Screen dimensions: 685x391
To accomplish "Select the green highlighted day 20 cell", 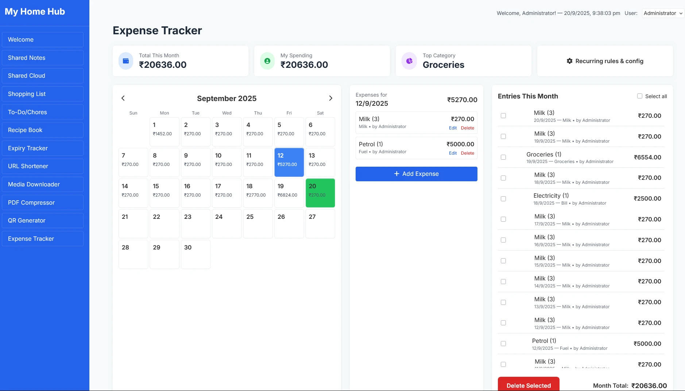I will click(x=320, y=193).
